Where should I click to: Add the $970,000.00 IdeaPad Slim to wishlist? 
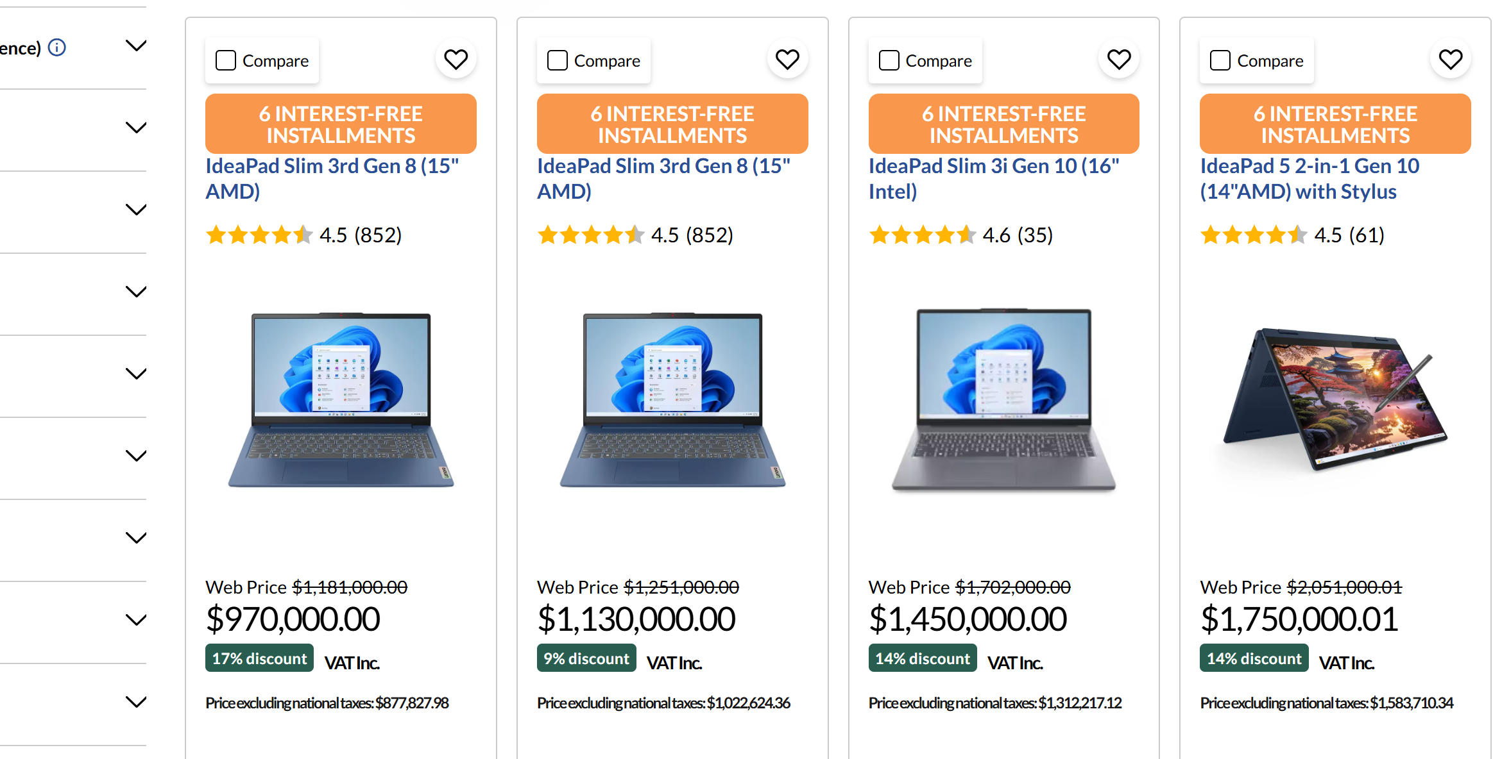[456, 60]
